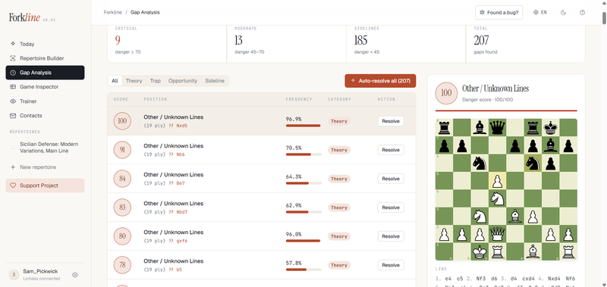Click the Category column header
The height and width of the screenshot is (287, 607).
[339, 99]
